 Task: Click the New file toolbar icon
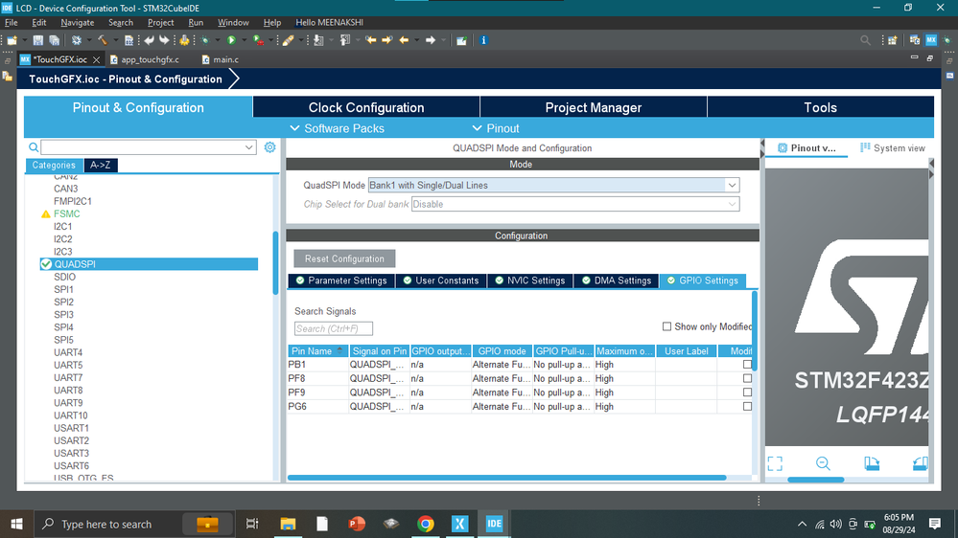tap(12, 40)
